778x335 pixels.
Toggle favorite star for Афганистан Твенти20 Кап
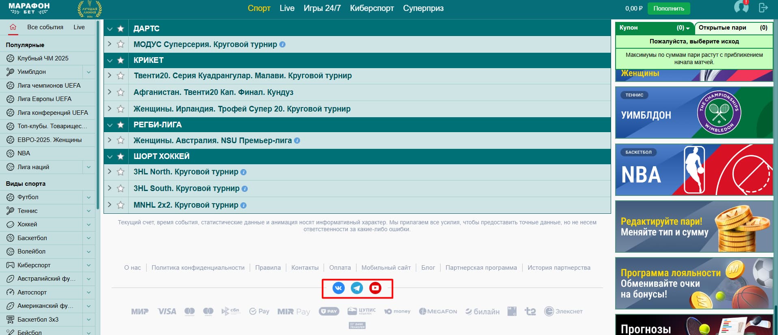coord(121,92)
